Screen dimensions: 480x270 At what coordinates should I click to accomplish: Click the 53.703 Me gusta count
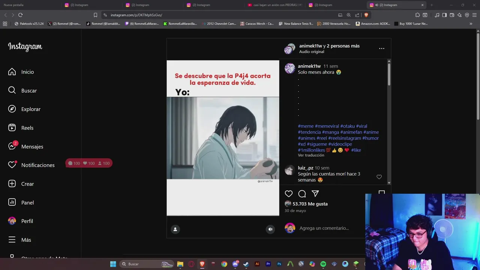click(310, 204)
